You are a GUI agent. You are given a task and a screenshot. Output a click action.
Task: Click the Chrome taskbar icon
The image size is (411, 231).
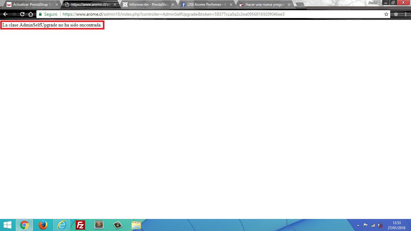(24, 225)
